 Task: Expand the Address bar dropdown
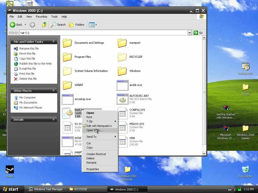pyautogui.click(x=189, y=33)
